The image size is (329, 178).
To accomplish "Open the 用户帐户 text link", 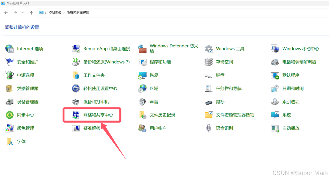I will 158,128.
